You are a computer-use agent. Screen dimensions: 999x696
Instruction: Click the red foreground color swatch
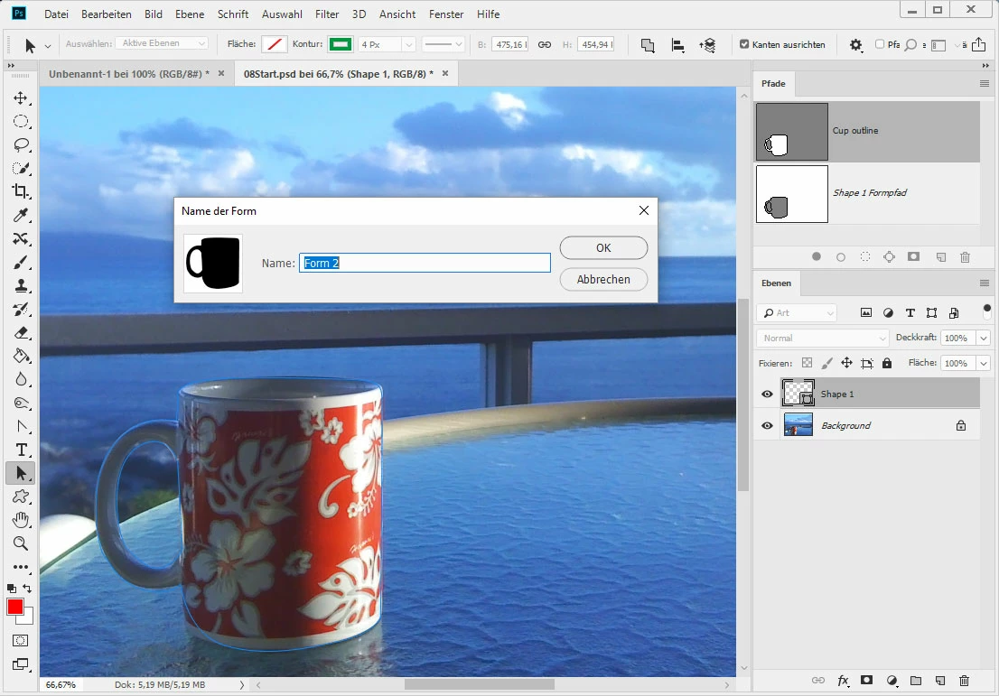click(x=15, y=607)
